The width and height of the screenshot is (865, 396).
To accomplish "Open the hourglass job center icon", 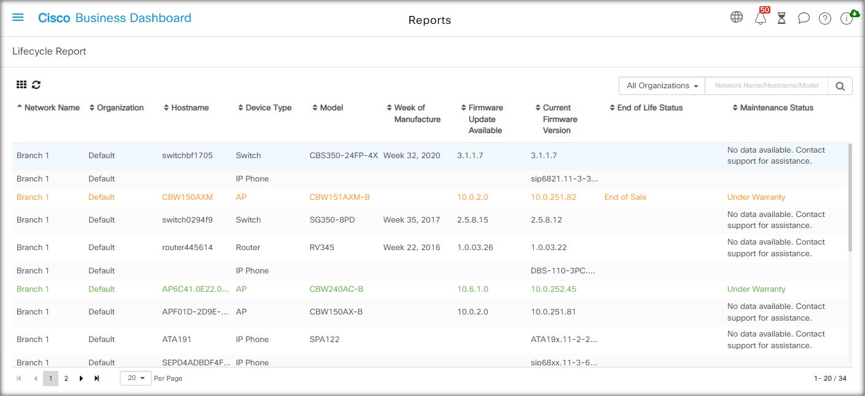I will point(781,18).
